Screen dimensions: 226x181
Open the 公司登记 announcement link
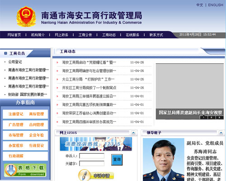click(15, 62)
